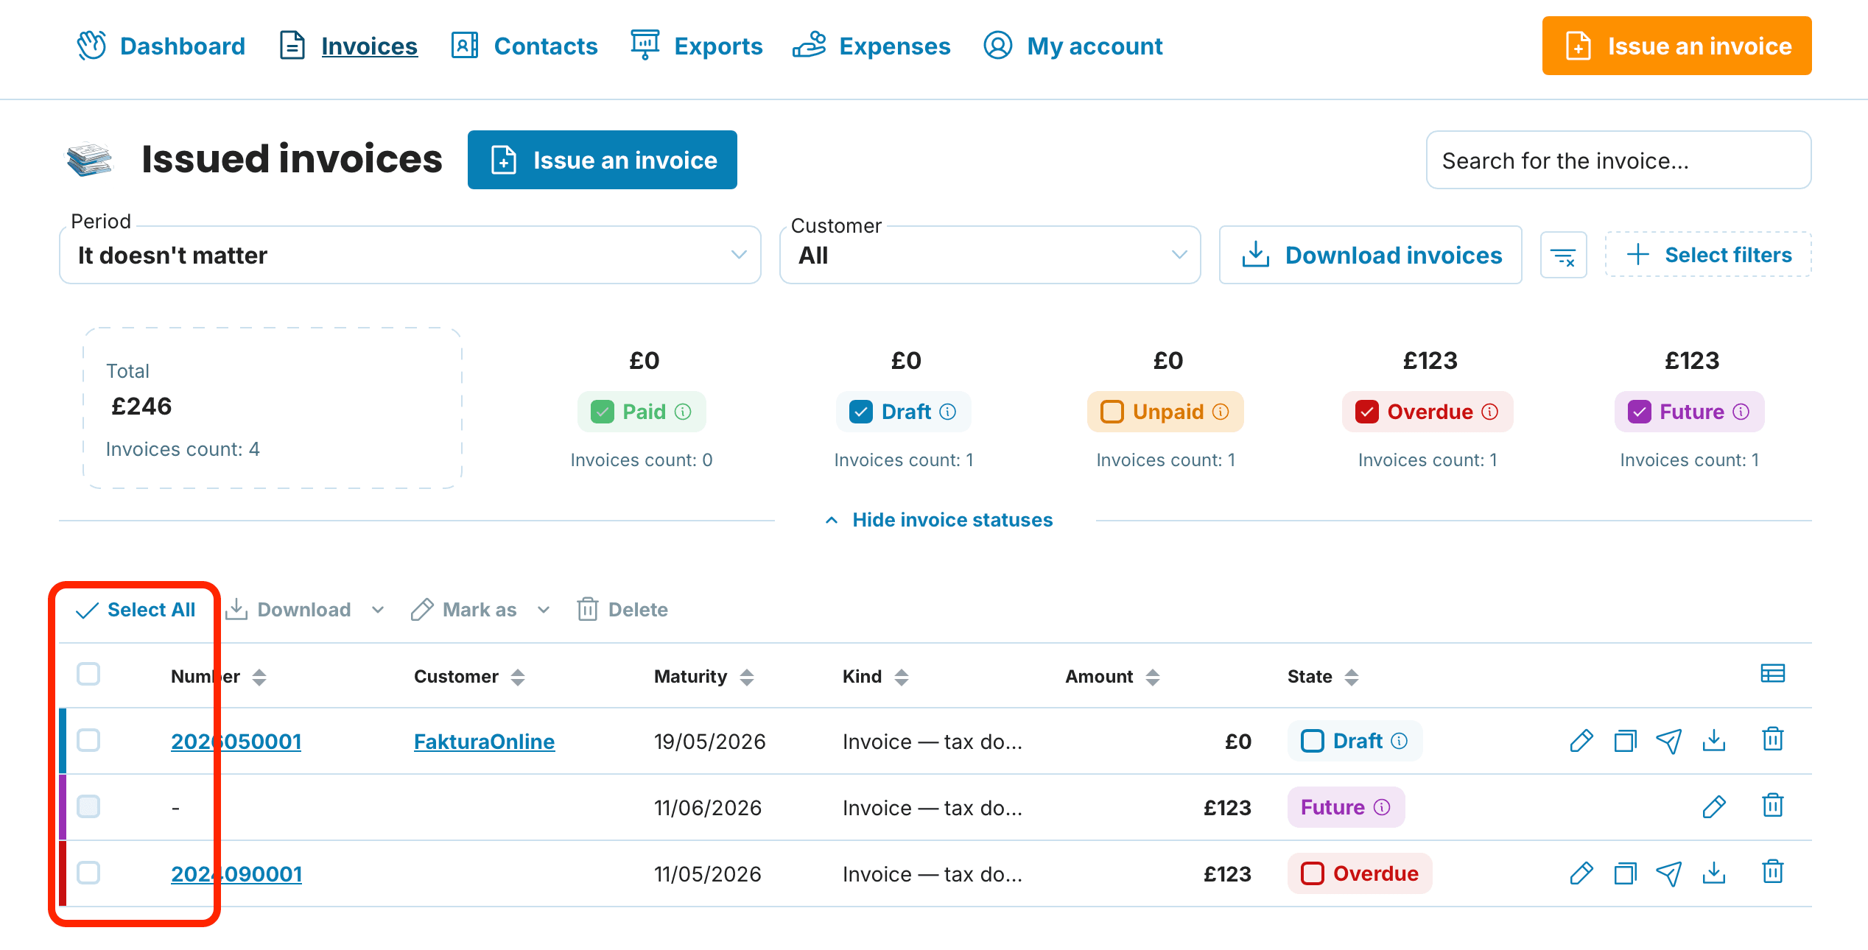This screenshot has width=1868, height=950.
Task: Open My account menu item
Action: point(1072,46)
